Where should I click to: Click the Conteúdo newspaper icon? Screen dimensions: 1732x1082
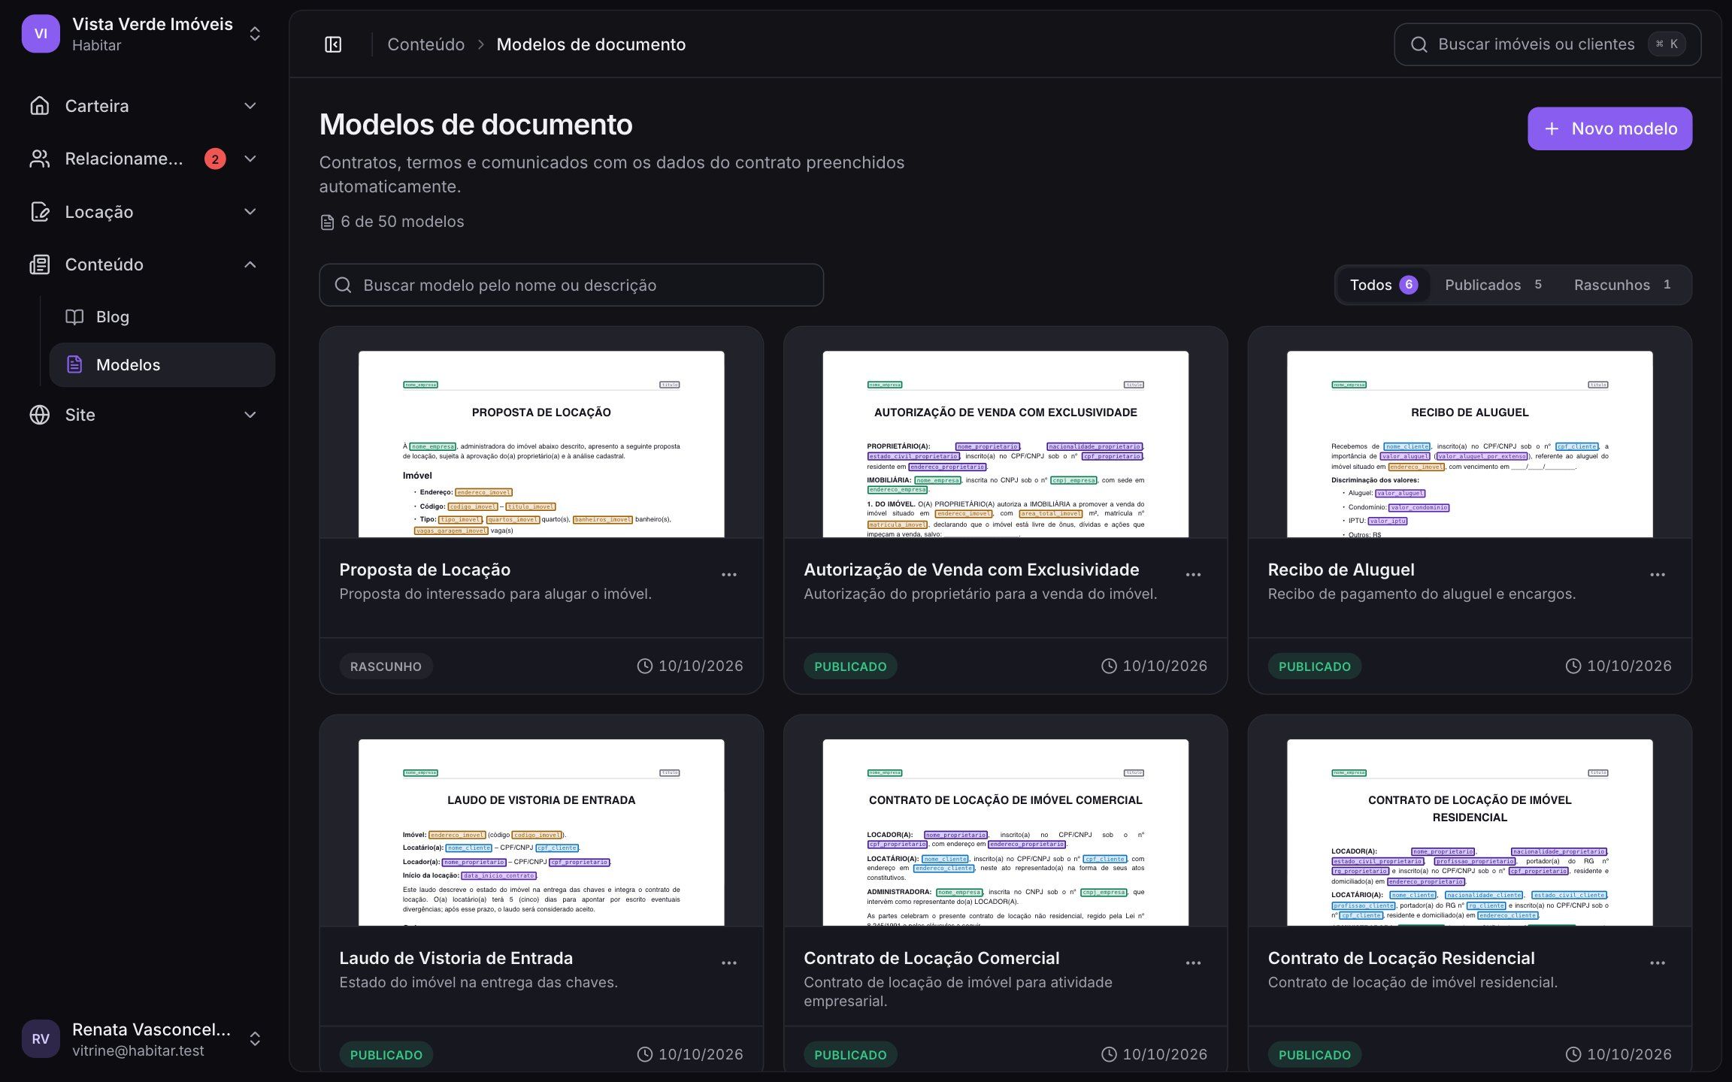click(x=40, y=264)
